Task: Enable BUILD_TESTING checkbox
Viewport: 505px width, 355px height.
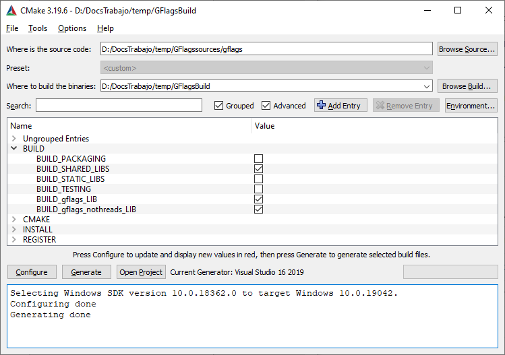Action: pos(258,189)
